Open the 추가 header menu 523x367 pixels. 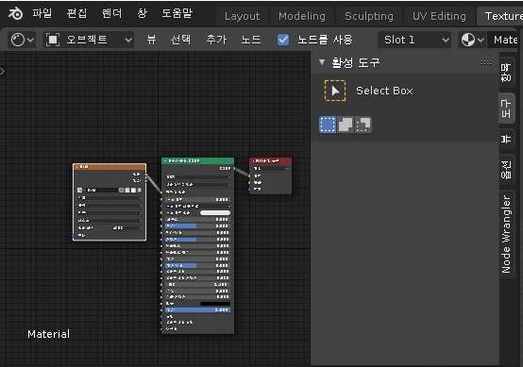(x=216, y=40)
